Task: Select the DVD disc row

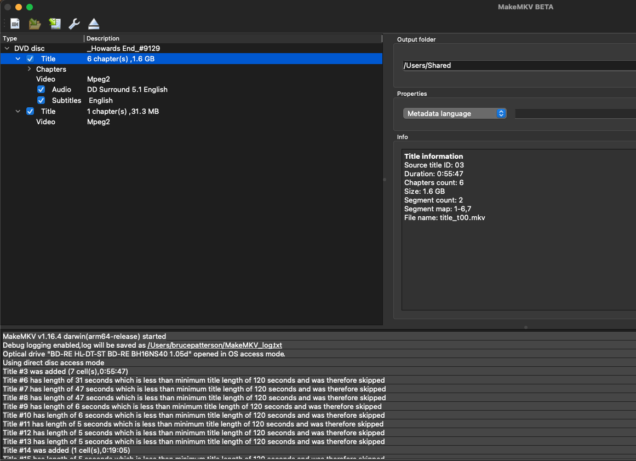Action: click(191, 48)
